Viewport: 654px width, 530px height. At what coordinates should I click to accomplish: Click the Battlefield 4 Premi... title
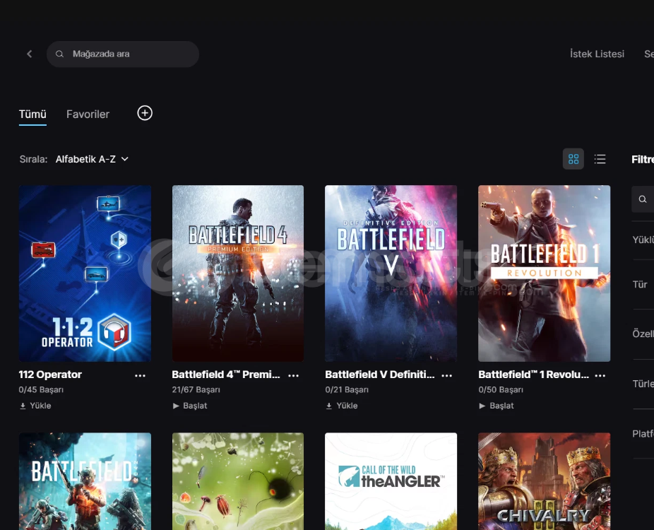coord(225,375)
